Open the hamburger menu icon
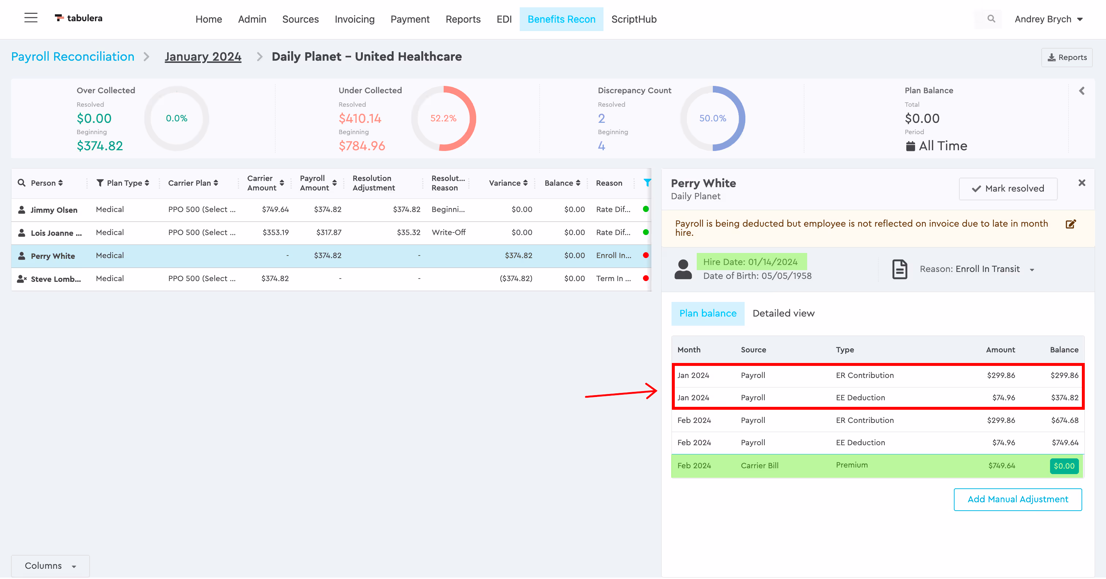This screenshot has height=579, width=1106. 31,18
